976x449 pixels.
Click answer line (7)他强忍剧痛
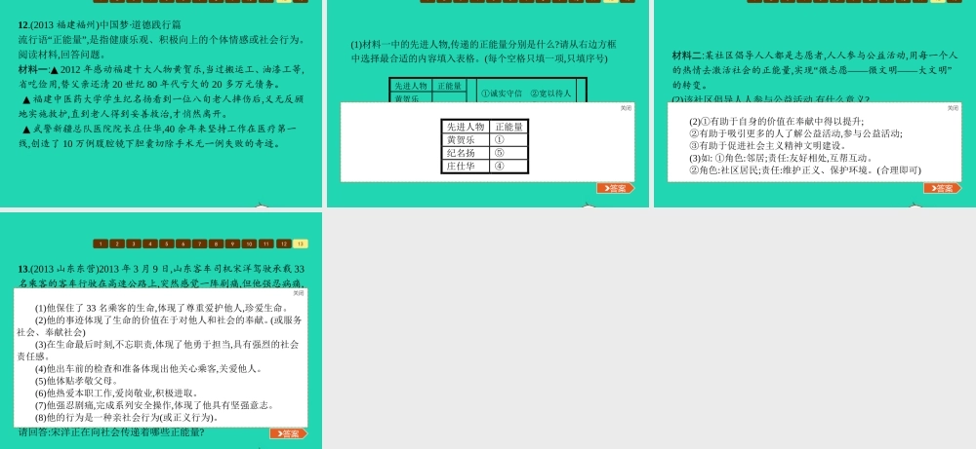click(154, 405)
